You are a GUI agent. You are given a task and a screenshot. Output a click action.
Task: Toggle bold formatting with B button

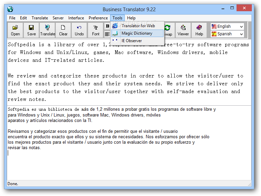tap(107, 26)
